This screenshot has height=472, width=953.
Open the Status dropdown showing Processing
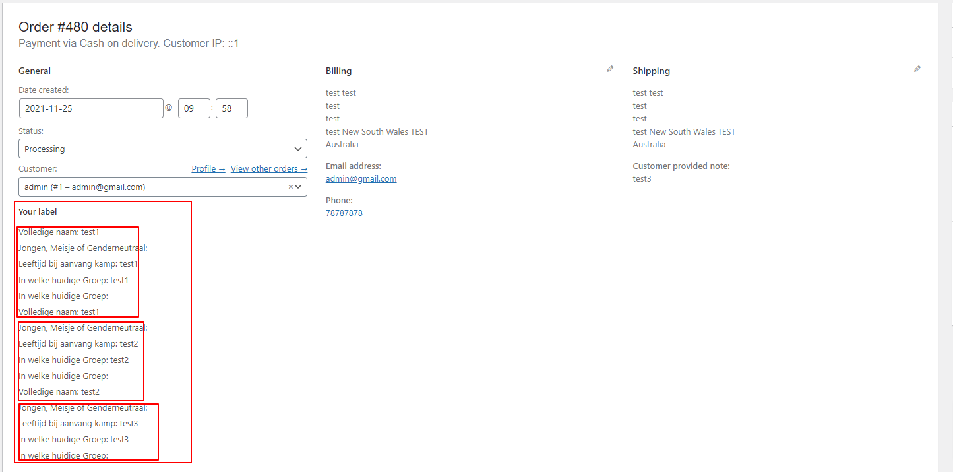pyautogui.click(x=163, y=149)
